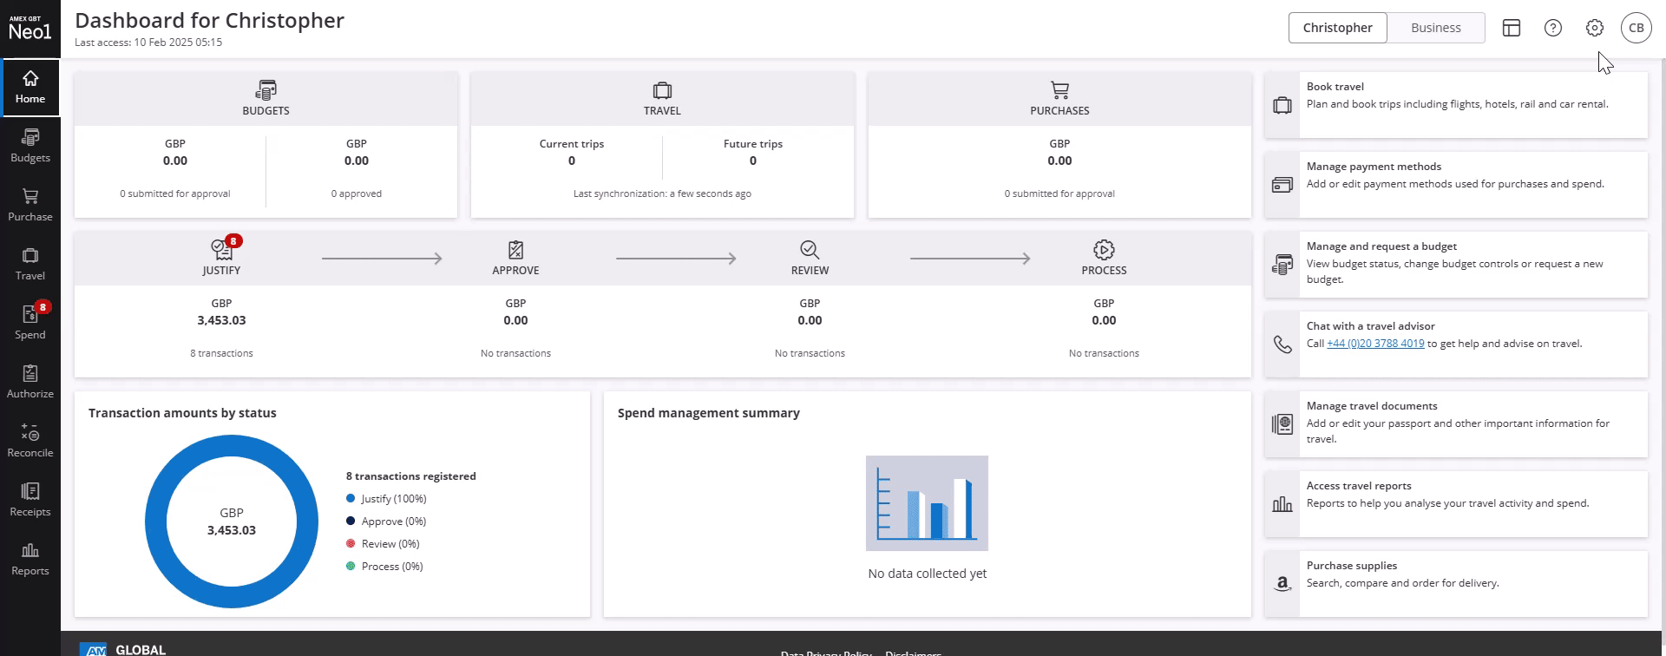Open Reconcile in the sidebar
This screenshot has width=1666, height=656.
(x=30, y=441)
